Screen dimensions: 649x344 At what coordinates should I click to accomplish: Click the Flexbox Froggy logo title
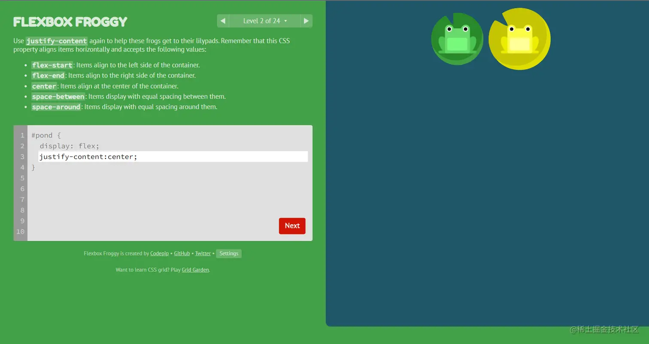[x=70, y=21]
